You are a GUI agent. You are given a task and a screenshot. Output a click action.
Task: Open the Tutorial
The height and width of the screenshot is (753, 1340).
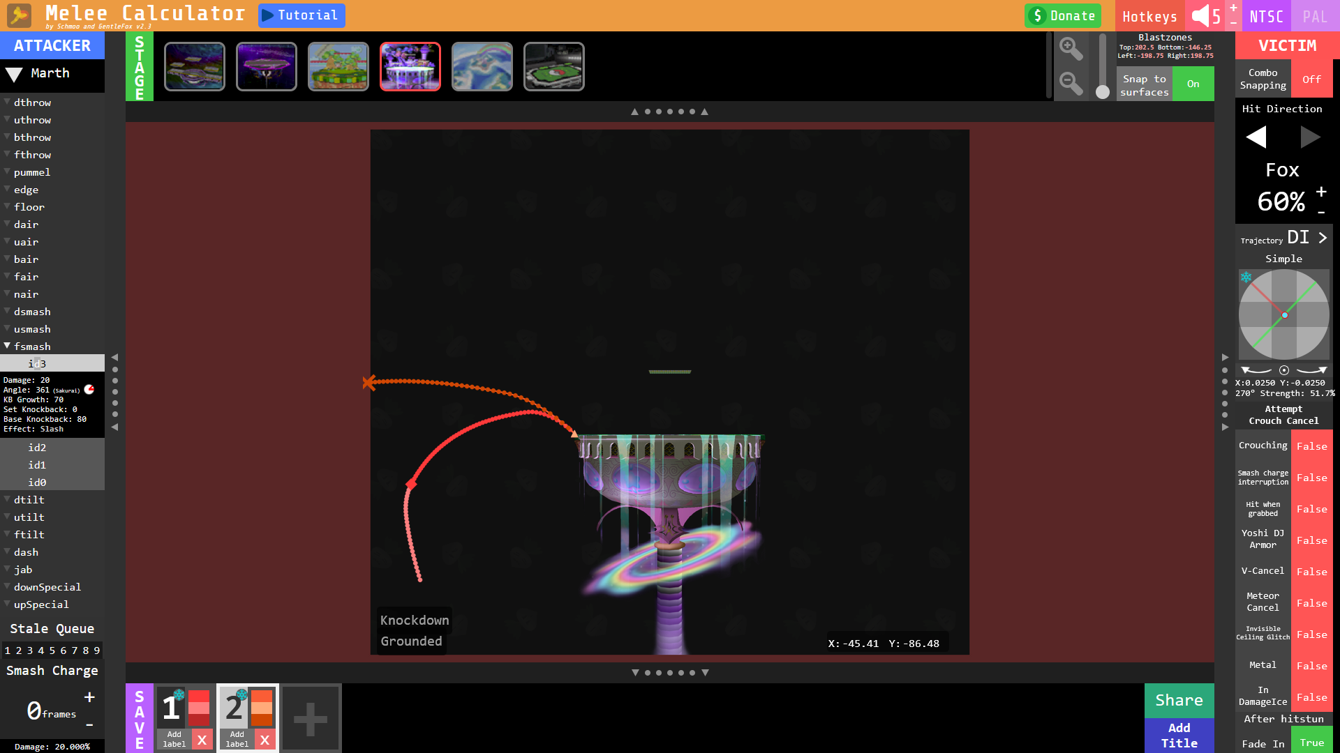(301, 15)
